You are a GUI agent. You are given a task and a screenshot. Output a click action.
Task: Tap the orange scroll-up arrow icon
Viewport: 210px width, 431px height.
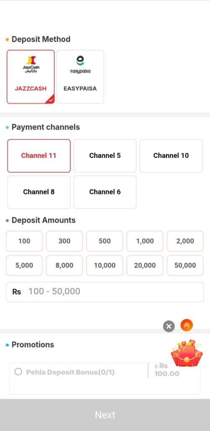[x=187, y=325]
